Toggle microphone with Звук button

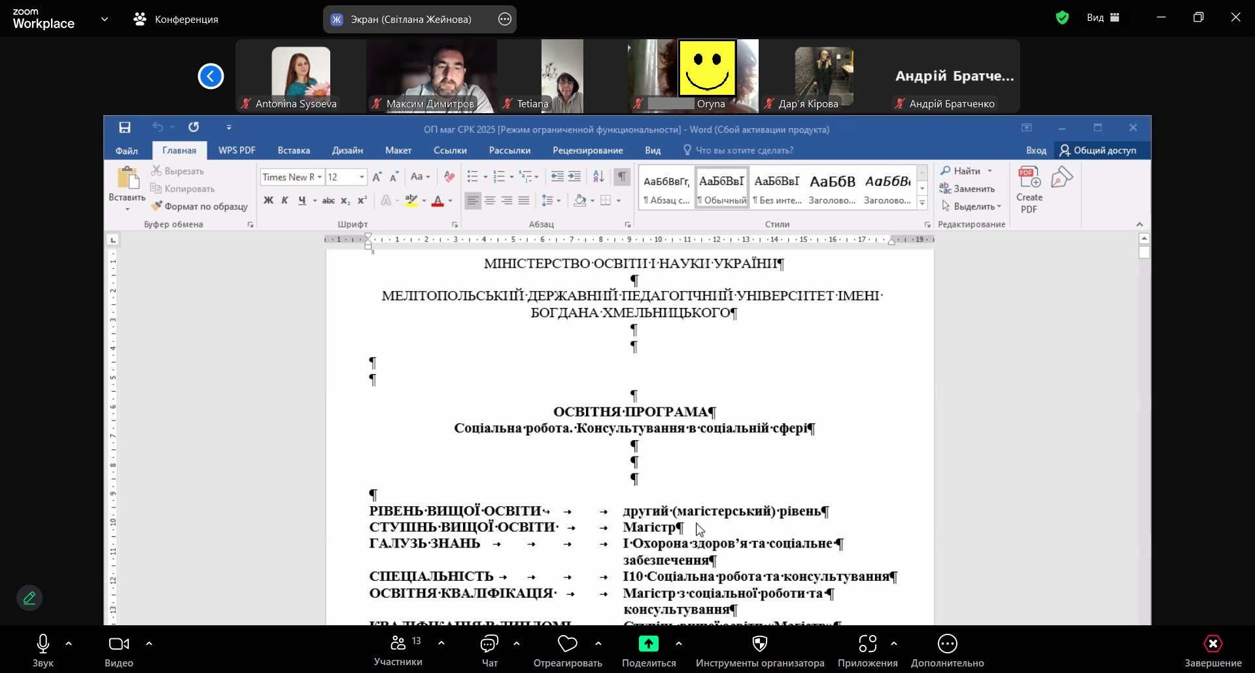[x=43, y=651]
